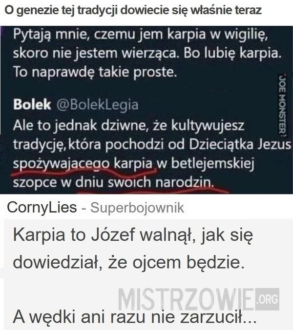Open the Bolek username
The height and width of the screenshot is (330, 293).
pyautogui.click(x=32, y=104)
